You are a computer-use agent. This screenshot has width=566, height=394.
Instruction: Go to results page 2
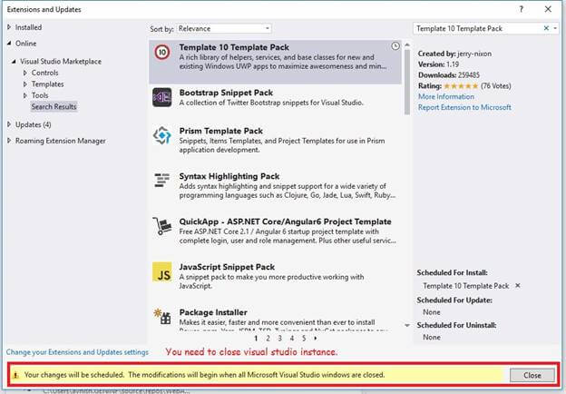268,339
